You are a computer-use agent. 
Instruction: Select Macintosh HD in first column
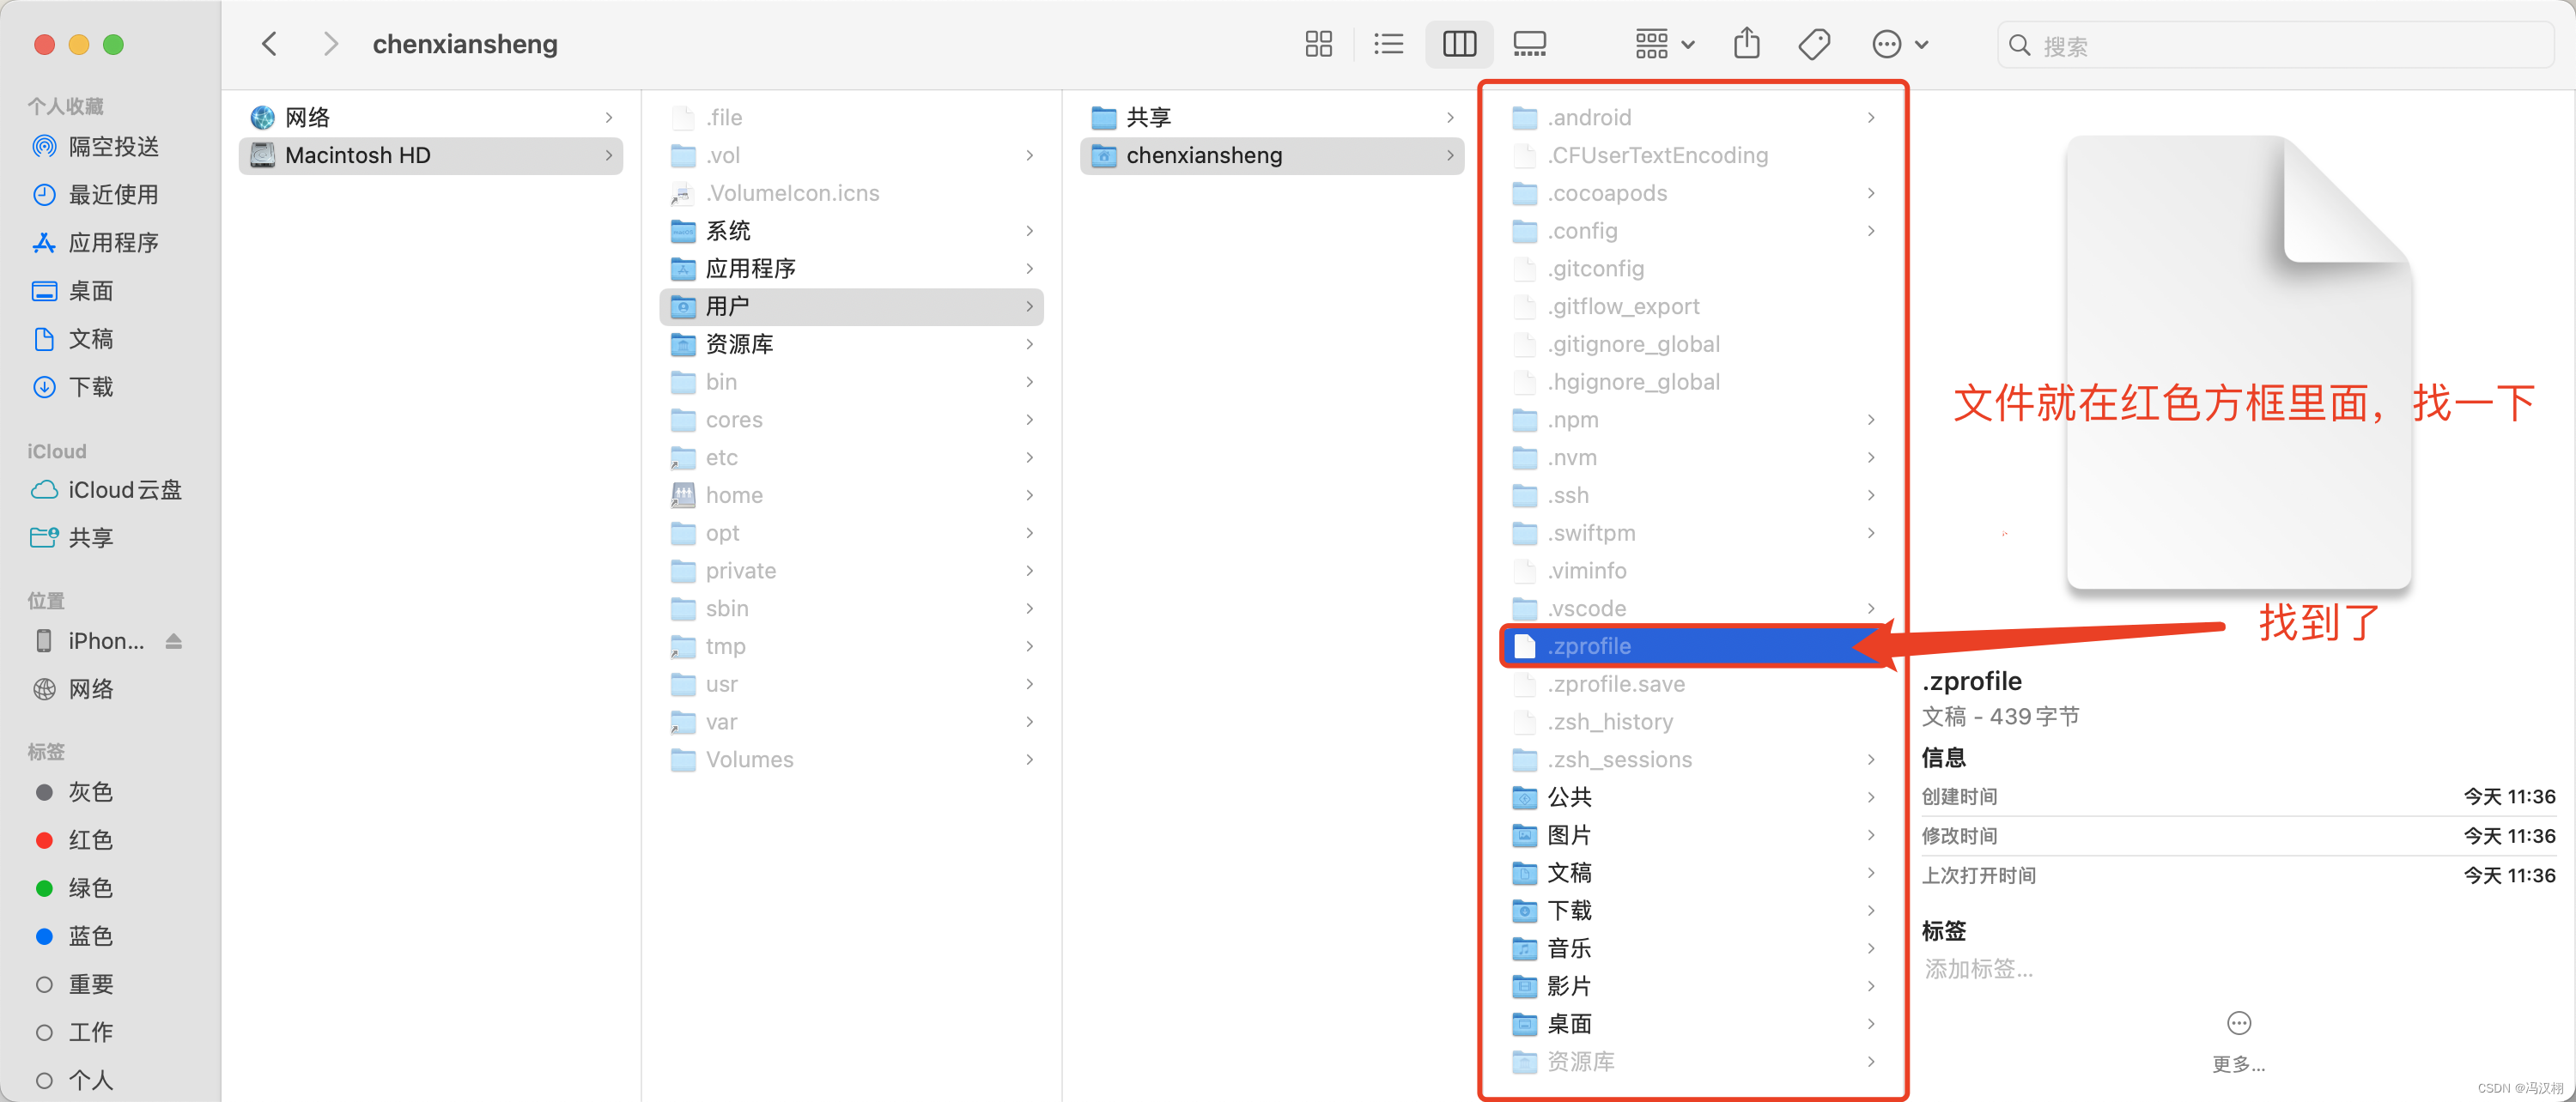pos(431,154)
